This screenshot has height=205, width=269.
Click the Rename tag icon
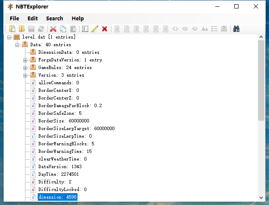tap(85, 29)
